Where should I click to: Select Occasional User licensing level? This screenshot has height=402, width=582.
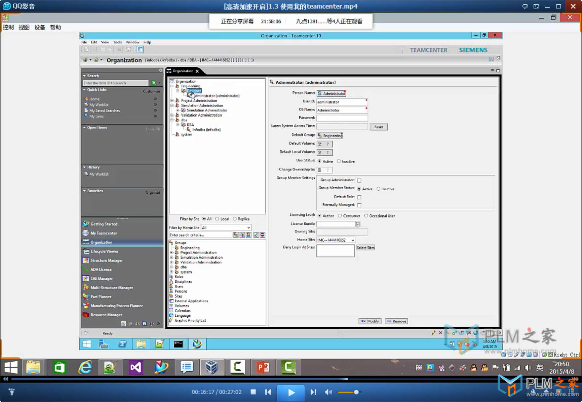click(366, 216)
